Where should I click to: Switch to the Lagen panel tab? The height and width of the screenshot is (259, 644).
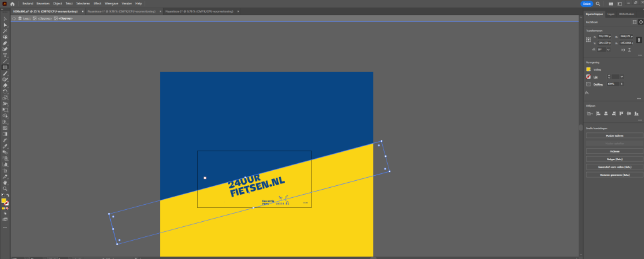click(611, 13)
